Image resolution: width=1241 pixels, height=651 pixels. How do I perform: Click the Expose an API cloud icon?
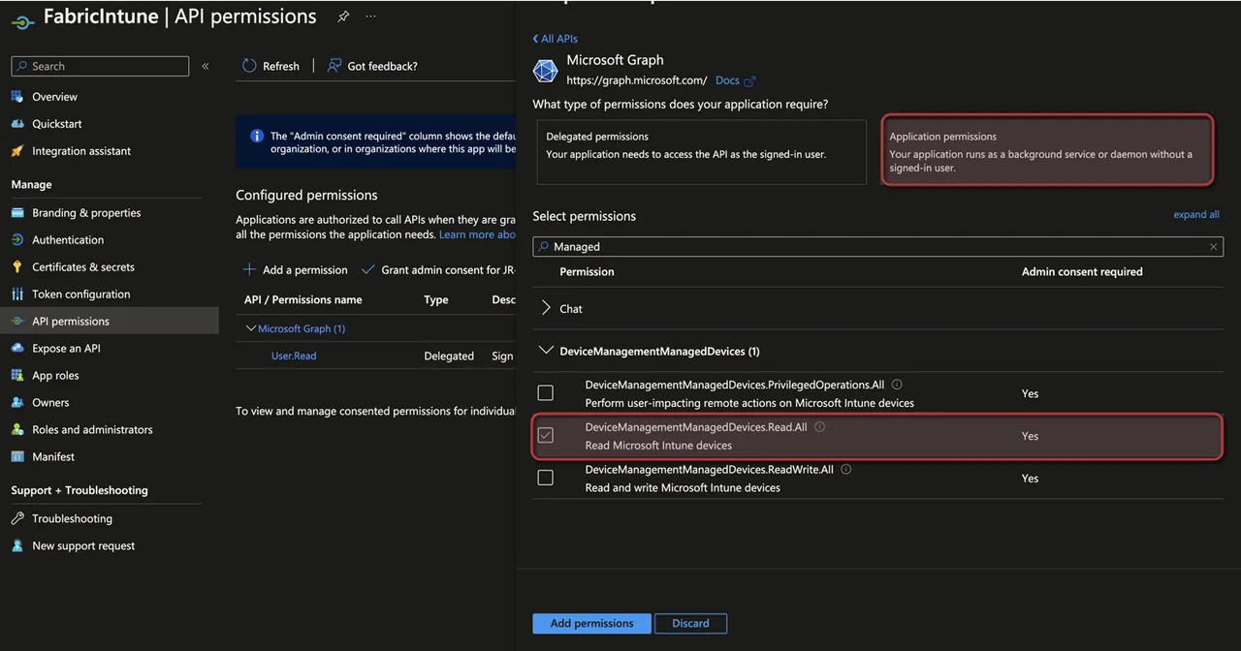(x=17, y=349)
